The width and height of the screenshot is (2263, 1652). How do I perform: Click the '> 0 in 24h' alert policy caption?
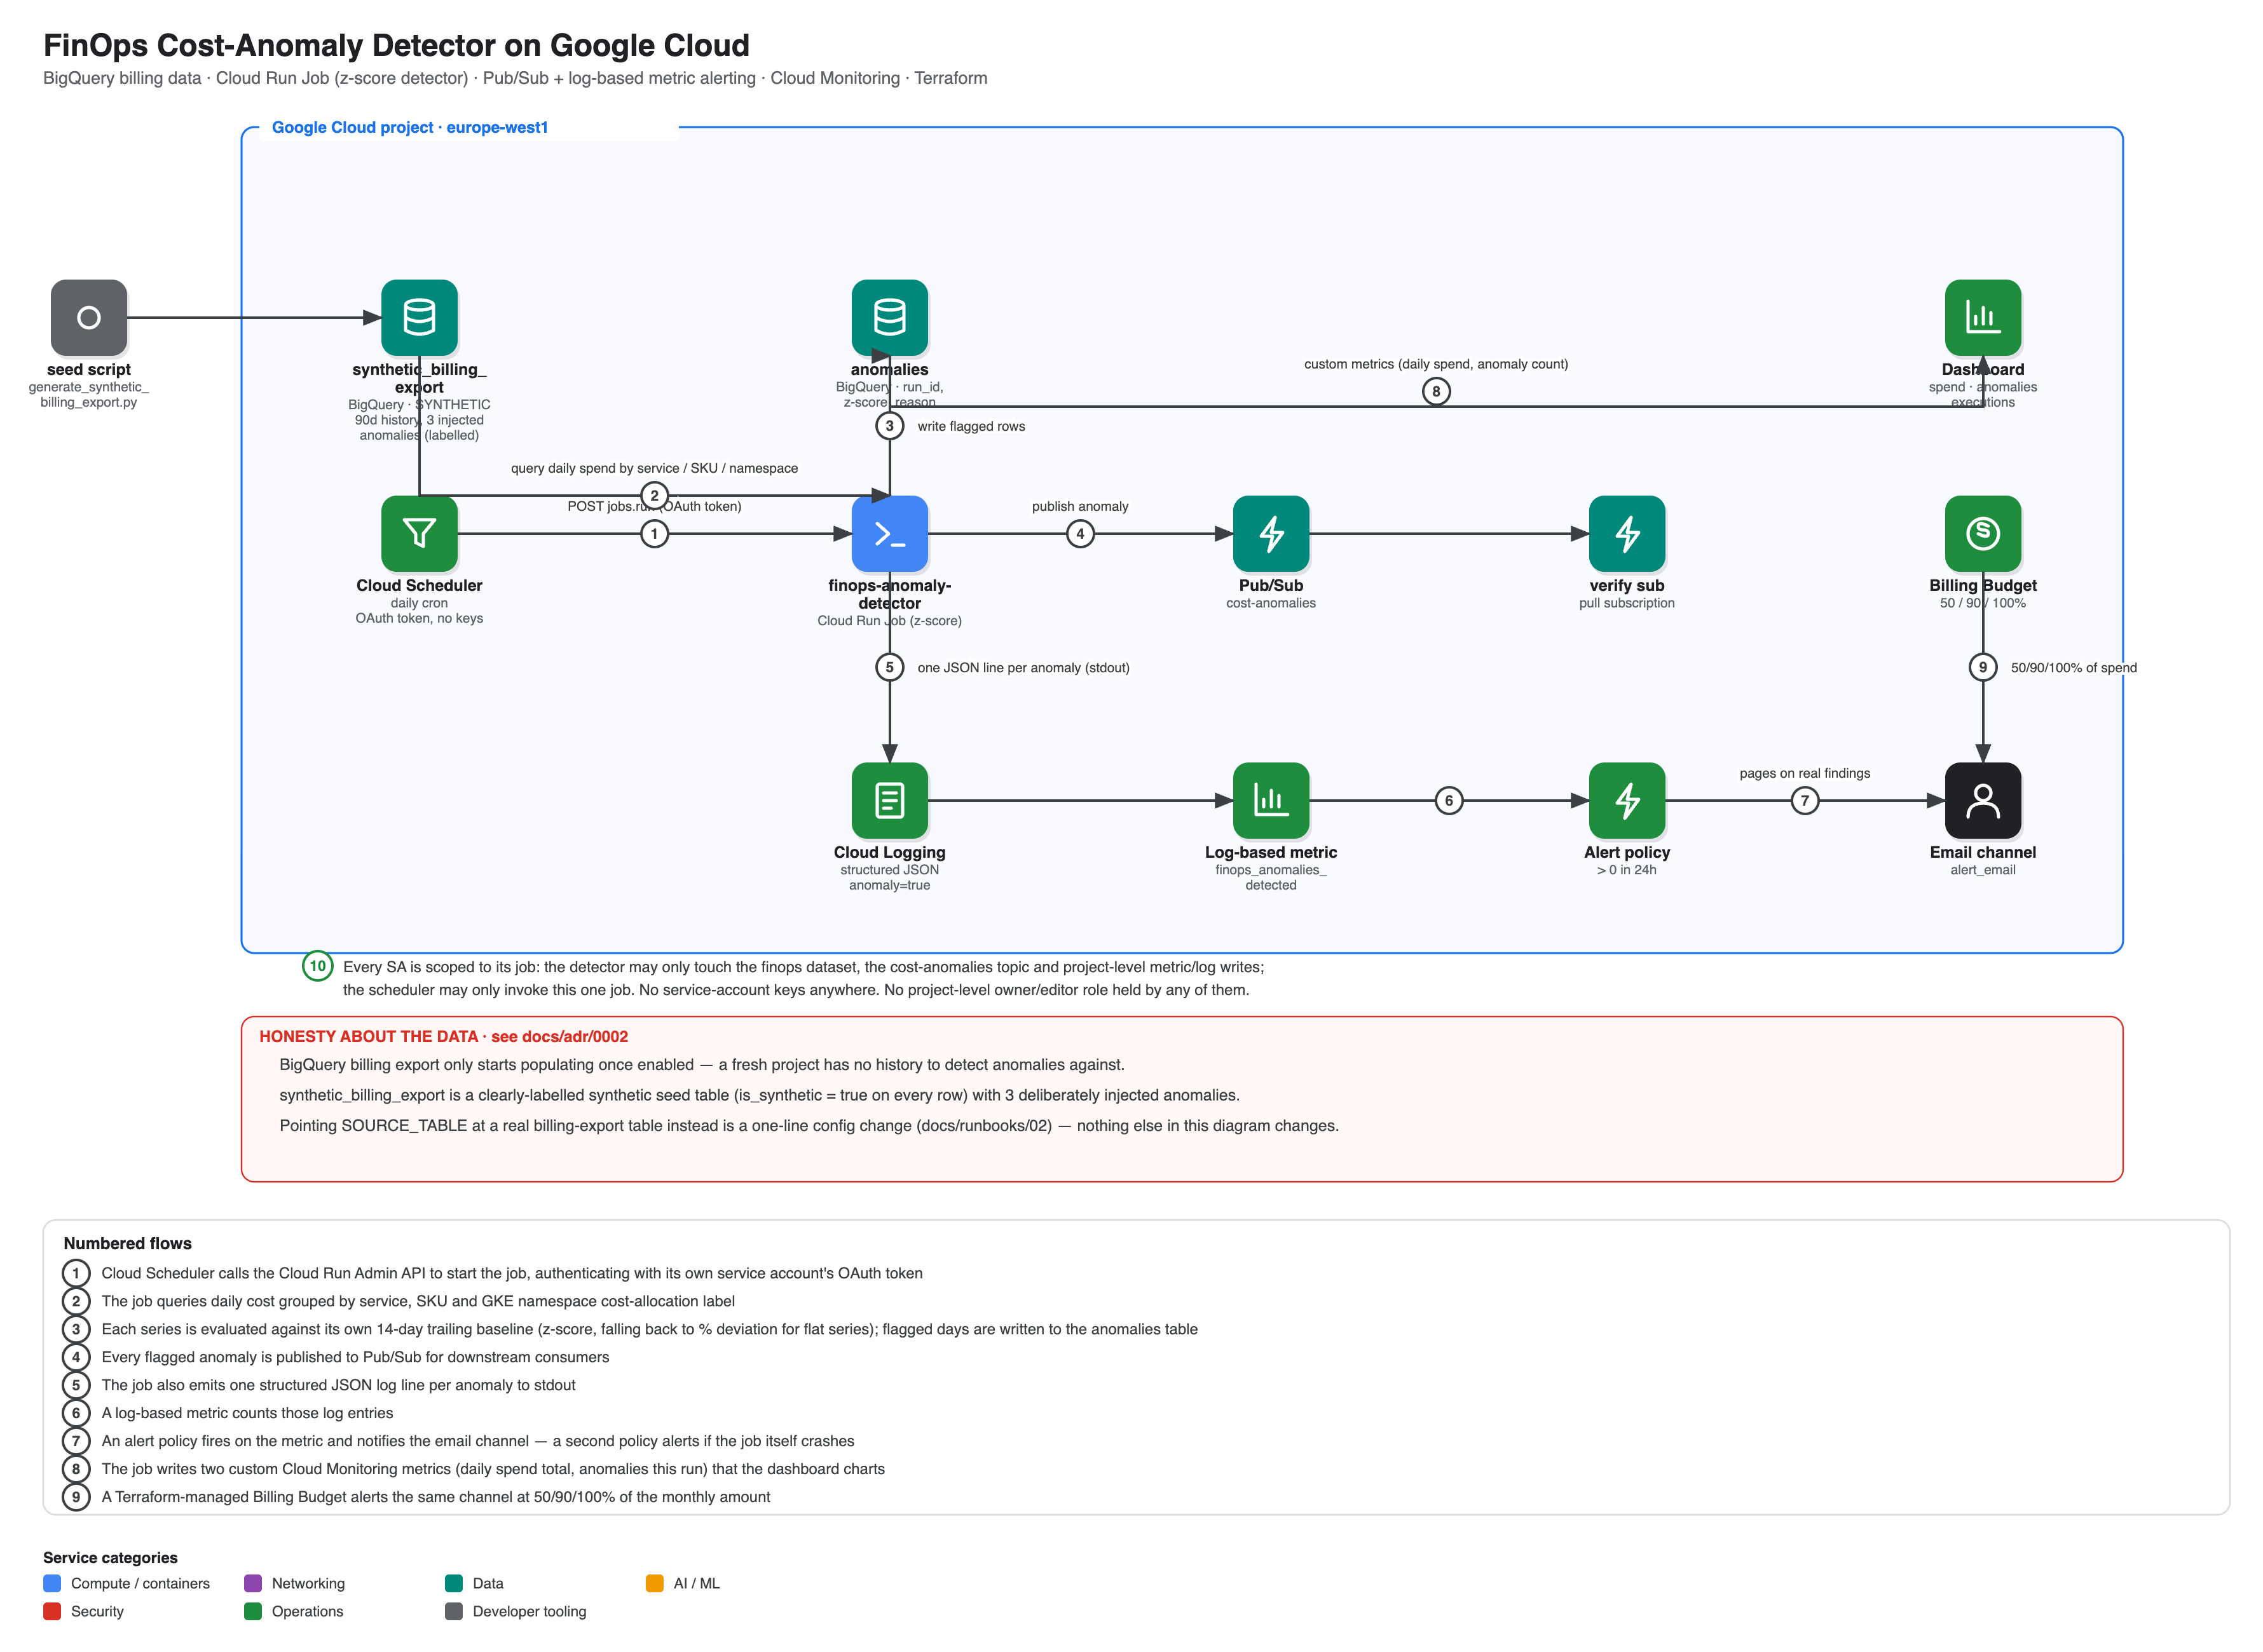point(1627,870)
